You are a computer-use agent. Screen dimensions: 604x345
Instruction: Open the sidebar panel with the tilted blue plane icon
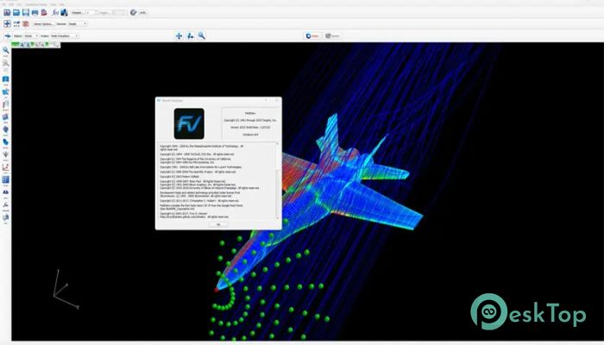point(5,117)
